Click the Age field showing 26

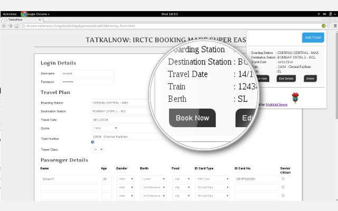(x=107, y=179)
